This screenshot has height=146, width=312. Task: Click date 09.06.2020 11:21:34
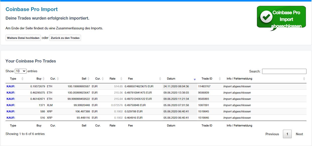click(176, 99)
